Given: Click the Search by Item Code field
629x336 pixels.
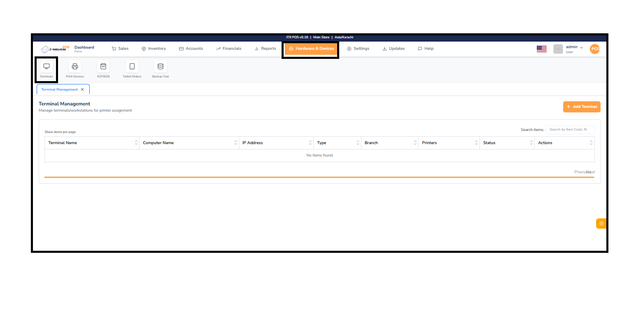Looking at the screenshot, I should click(x=570, y=129).
